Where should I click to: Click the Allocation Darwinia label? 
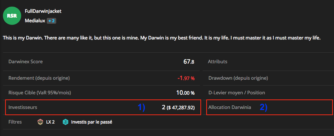click(x=230, y=107)
